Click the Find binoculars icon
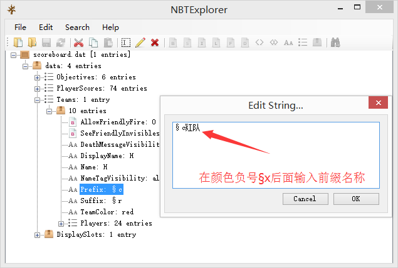Image resolution: width=398 pixels, height=268 pixels. [335, 42]
